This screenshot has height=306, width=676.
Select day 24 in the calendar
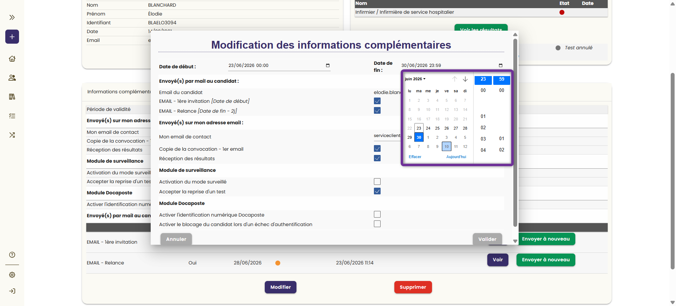click(428, 128)
